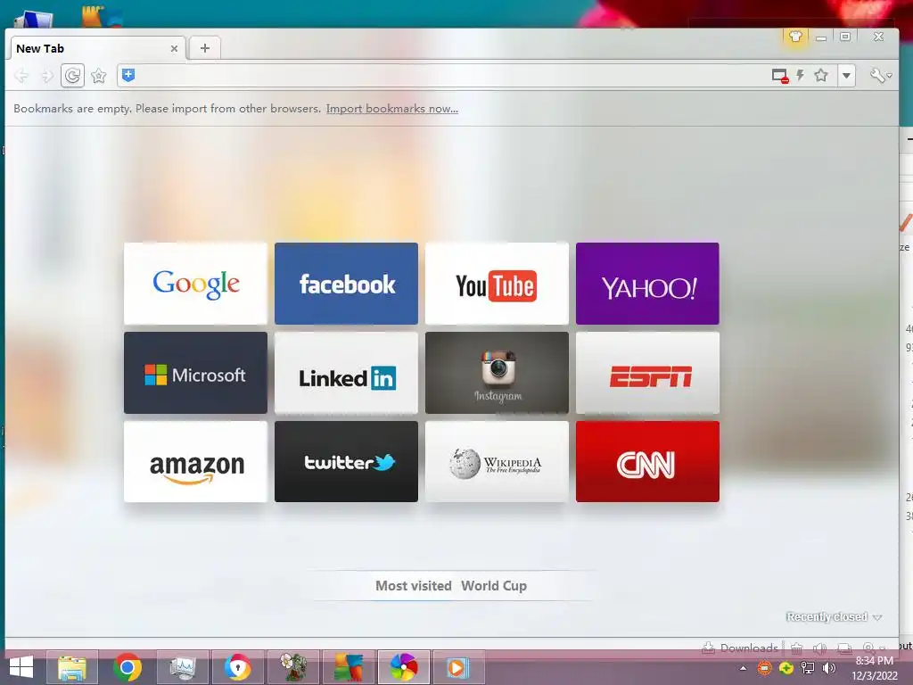This screenshot has height=685, width=913.
Task: Open the Instagram speed dial tile
Action: pyautogui.click(x=497, y=373)
